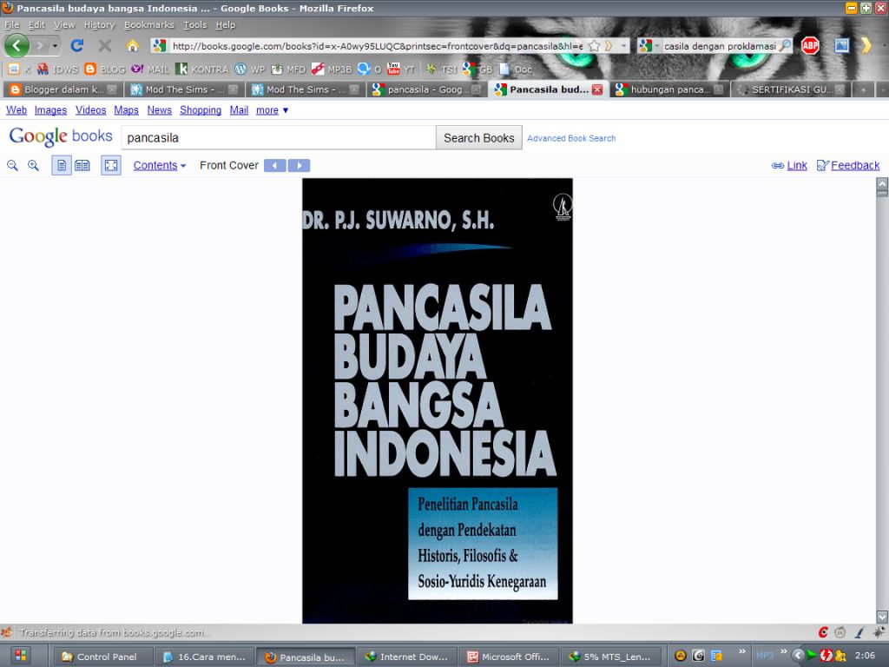The height and width of the screenshot is (667, 889).
Task: Toggle two-page view mode
Action: [82, 165]
